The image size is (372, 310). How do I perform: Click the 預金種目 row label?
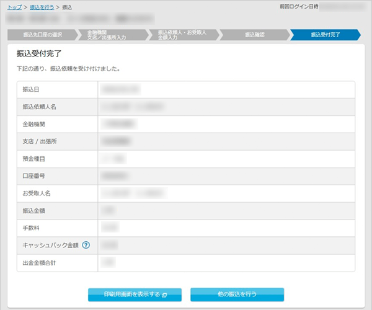pyautogui.click(x=33, y=159)
